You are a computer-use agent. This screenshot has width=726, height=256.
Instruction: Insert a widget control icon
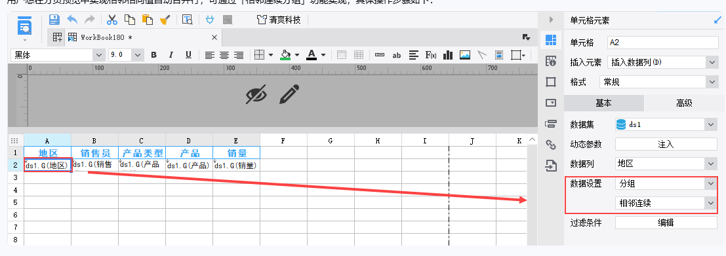[x=380, y=55]
